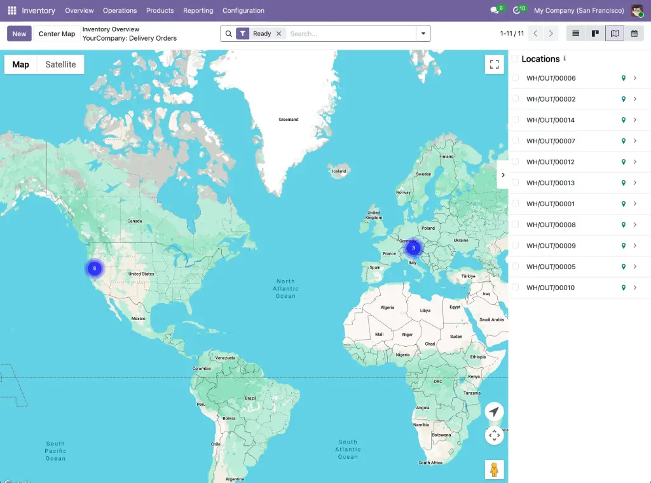Screen dimensions: 651x483
Task: Check the WH/OUT/00014 checkbox
Action: [515, 120]
